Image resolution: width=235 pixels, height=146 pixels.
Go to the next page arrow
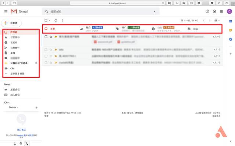[x=210, y=20]
